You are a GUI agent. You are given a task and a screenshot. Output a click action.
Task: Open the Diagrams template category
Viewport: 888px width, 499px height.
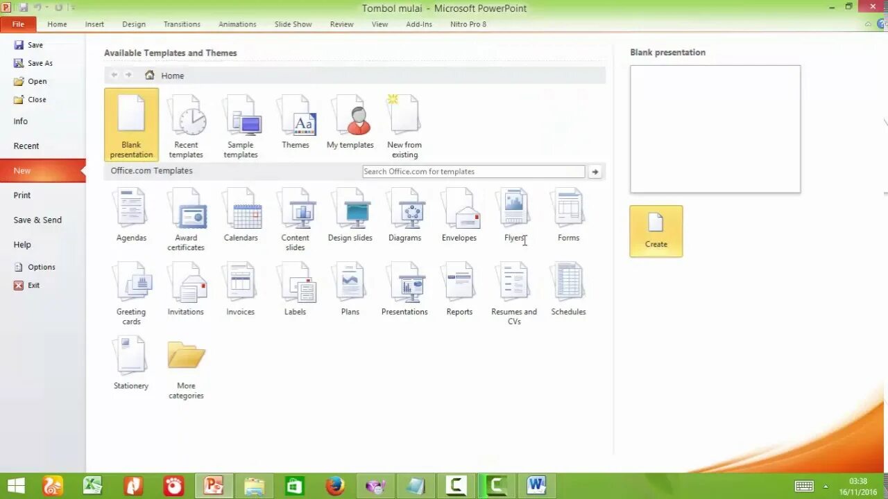pos(404,215)
